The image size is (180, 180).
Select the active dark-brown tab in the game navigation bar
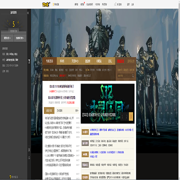click(49, 61)
